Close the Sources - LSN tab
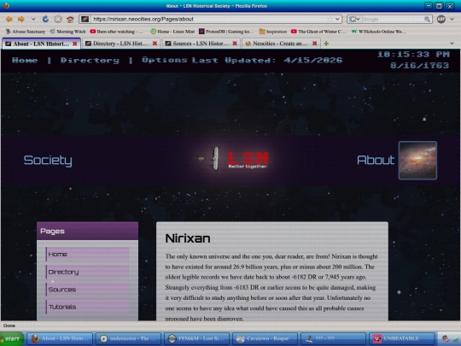The height and width of the screenshot is (346, 461). (x=235, y=44)
